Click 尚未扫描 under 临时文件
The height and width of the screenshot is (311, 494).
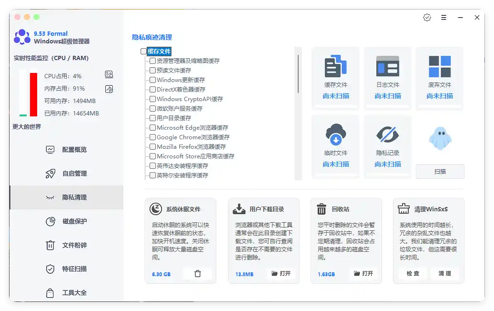point(336,164)
